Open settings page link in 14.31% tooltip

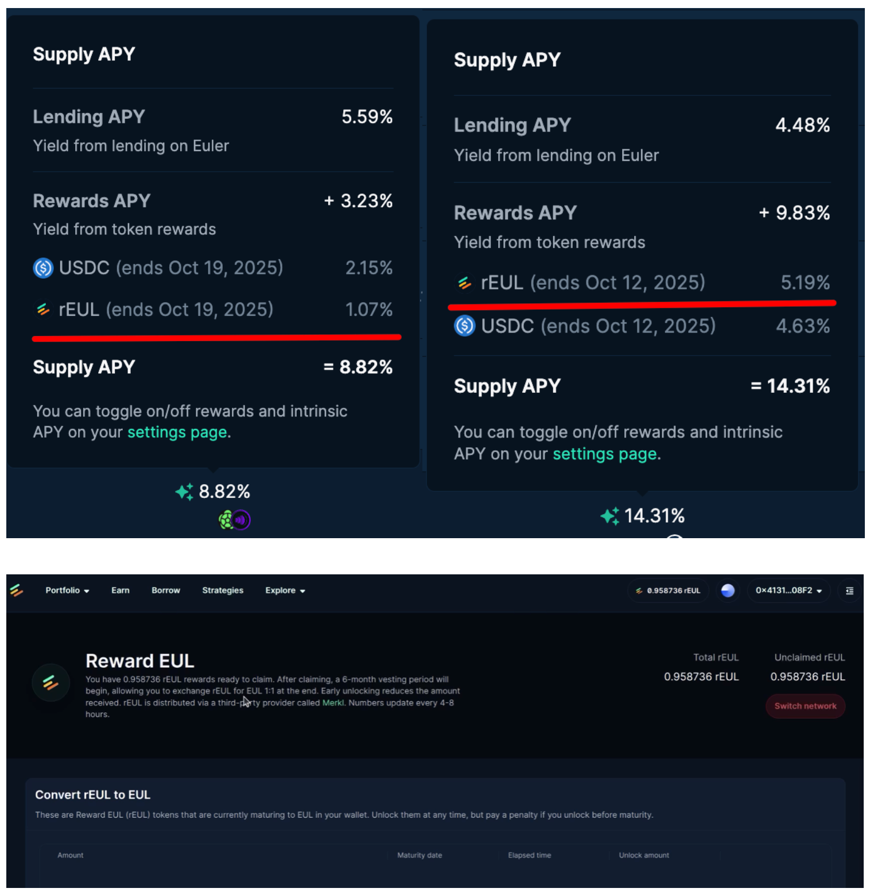[x=605, y=454]
